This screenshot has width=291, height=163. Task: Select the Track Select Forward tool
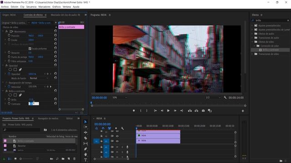pyautogui.click(x=85, y=127)
